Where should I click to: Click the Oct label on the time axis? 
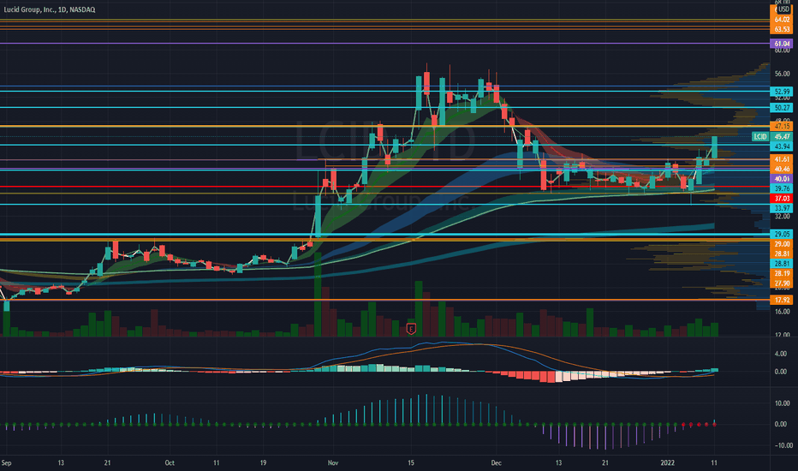(170, 462)
